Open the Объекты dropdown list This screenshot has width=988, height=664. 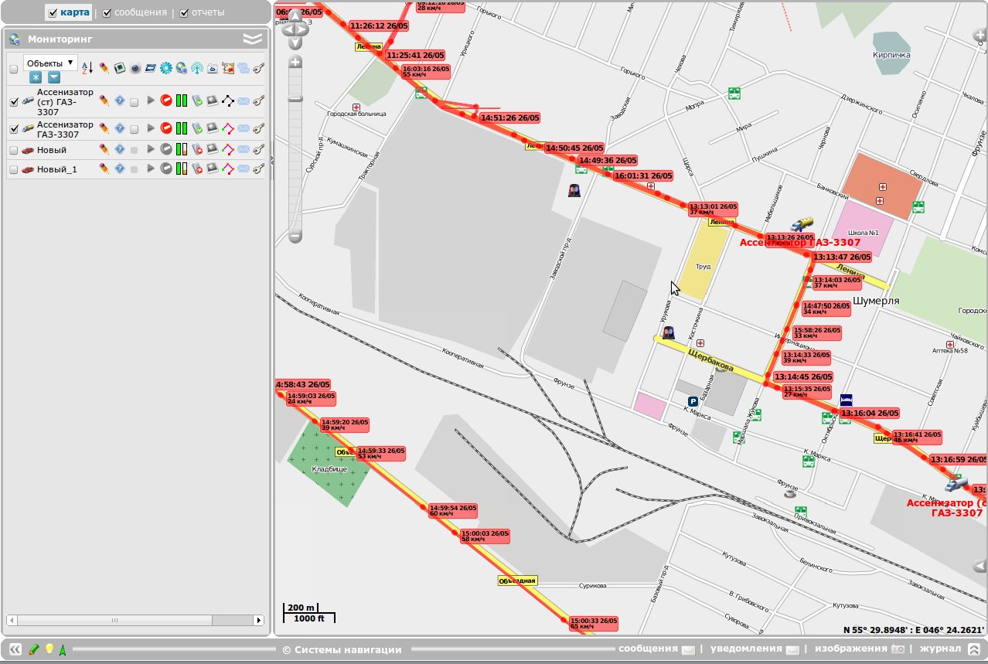point(50,63)
